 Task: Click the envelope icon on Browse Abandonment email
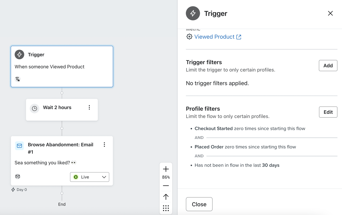tap(19, 146)
